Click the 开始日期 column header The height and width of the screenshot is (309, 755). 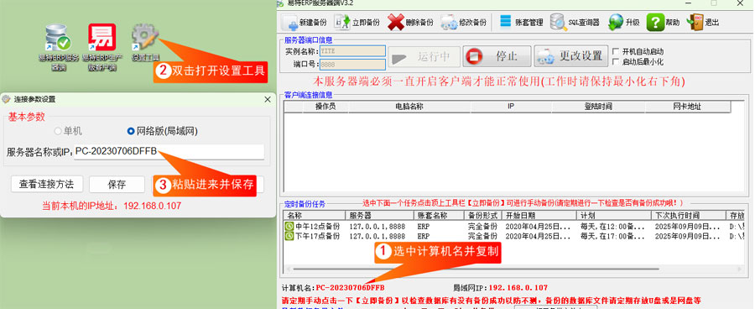click(x=539, y=215)
